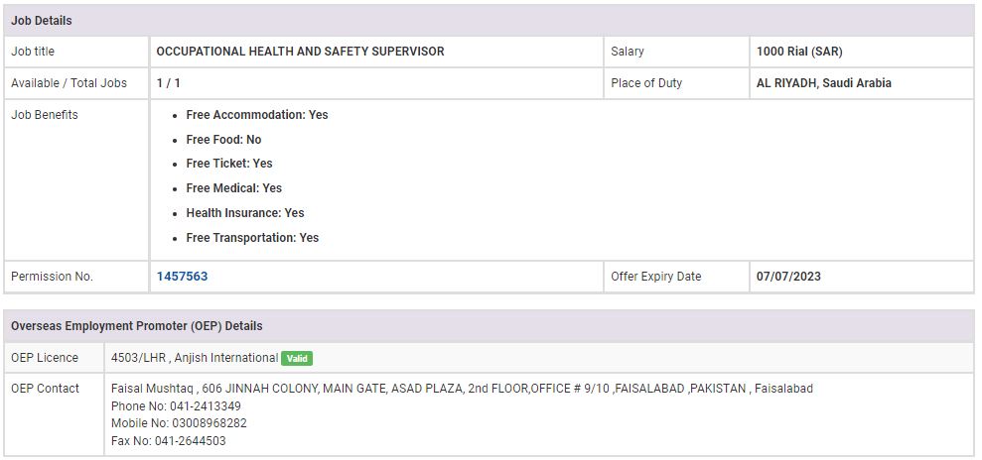Click the Faisal Mushtaq contact address line
The width and height of the screenshot is (982, 460).
(x=462, y=389)
